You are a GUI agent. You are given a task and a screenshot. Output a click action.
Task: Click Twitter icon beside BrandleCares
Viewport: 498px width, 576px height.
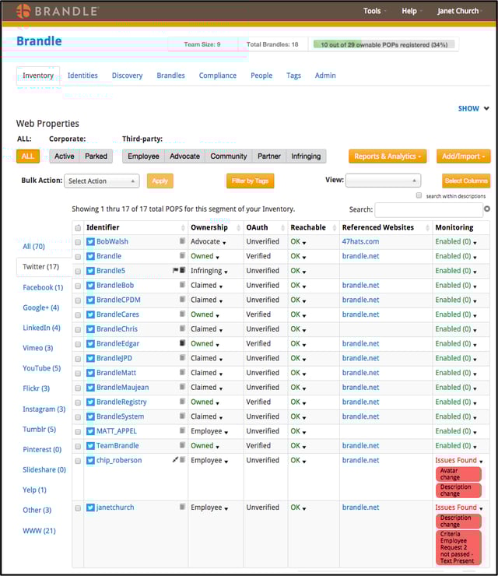(x=90, y=314)
